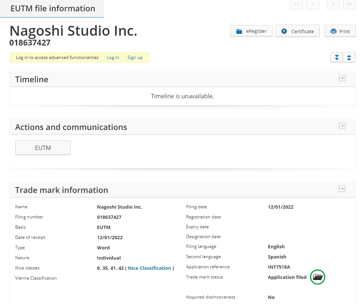
Task: Go to the first record in results
Action: pos(296,4)
